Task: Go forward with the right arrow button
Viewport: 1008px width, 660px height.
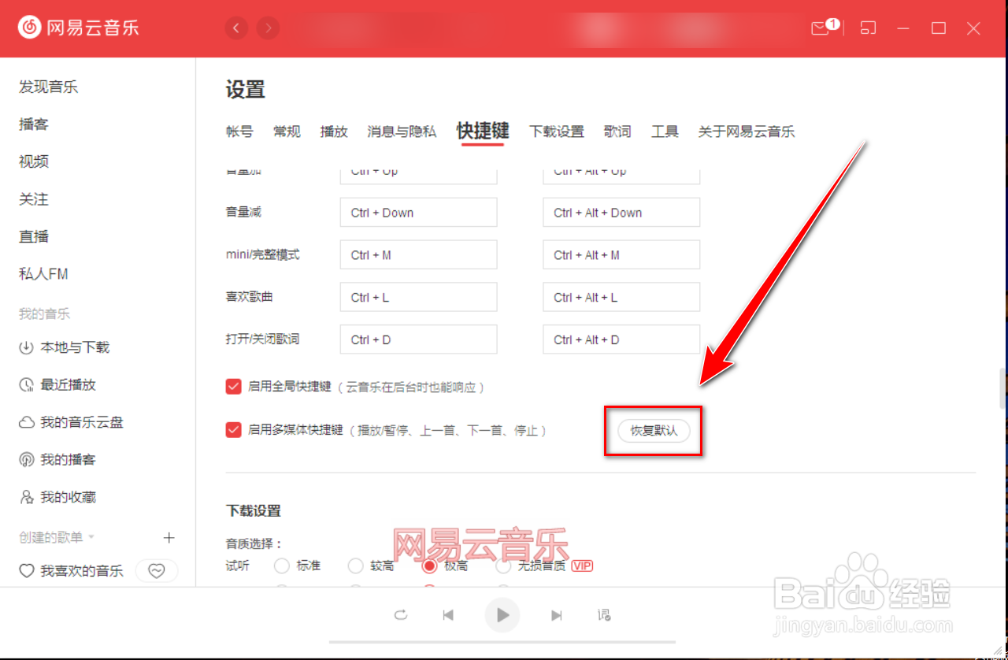Action: (x=269, y=28)
